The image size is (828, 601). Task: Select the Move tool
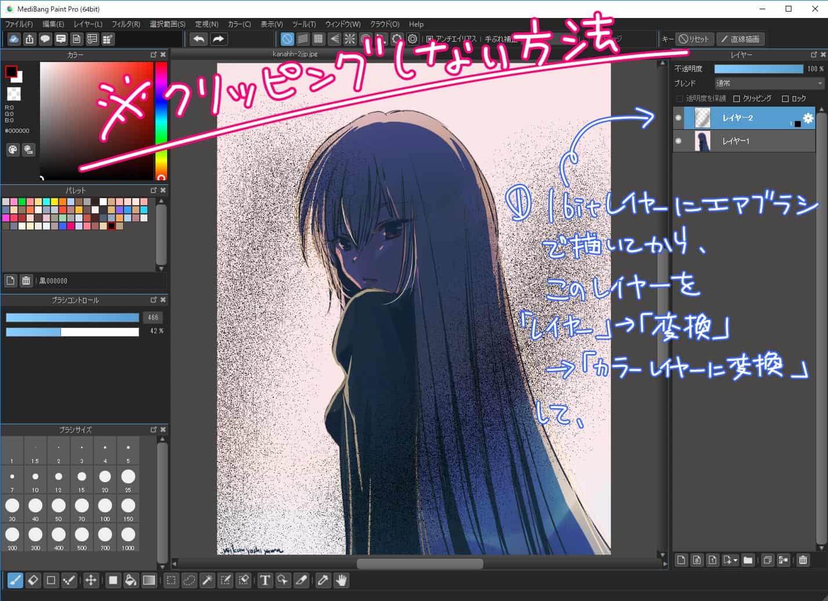coord(91,580)
